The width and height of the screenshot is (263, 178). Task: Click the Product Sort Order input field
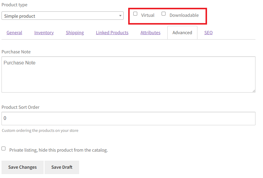click(128, 118)
